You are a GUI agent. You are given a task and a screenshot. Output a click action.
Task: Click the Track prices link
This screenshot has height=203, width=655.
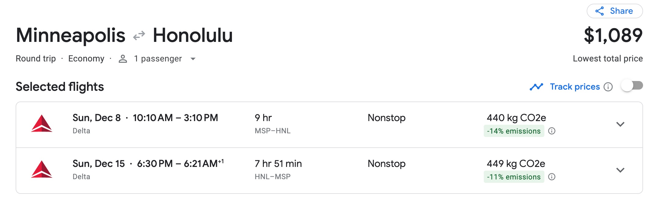click(x=575, y=87)
